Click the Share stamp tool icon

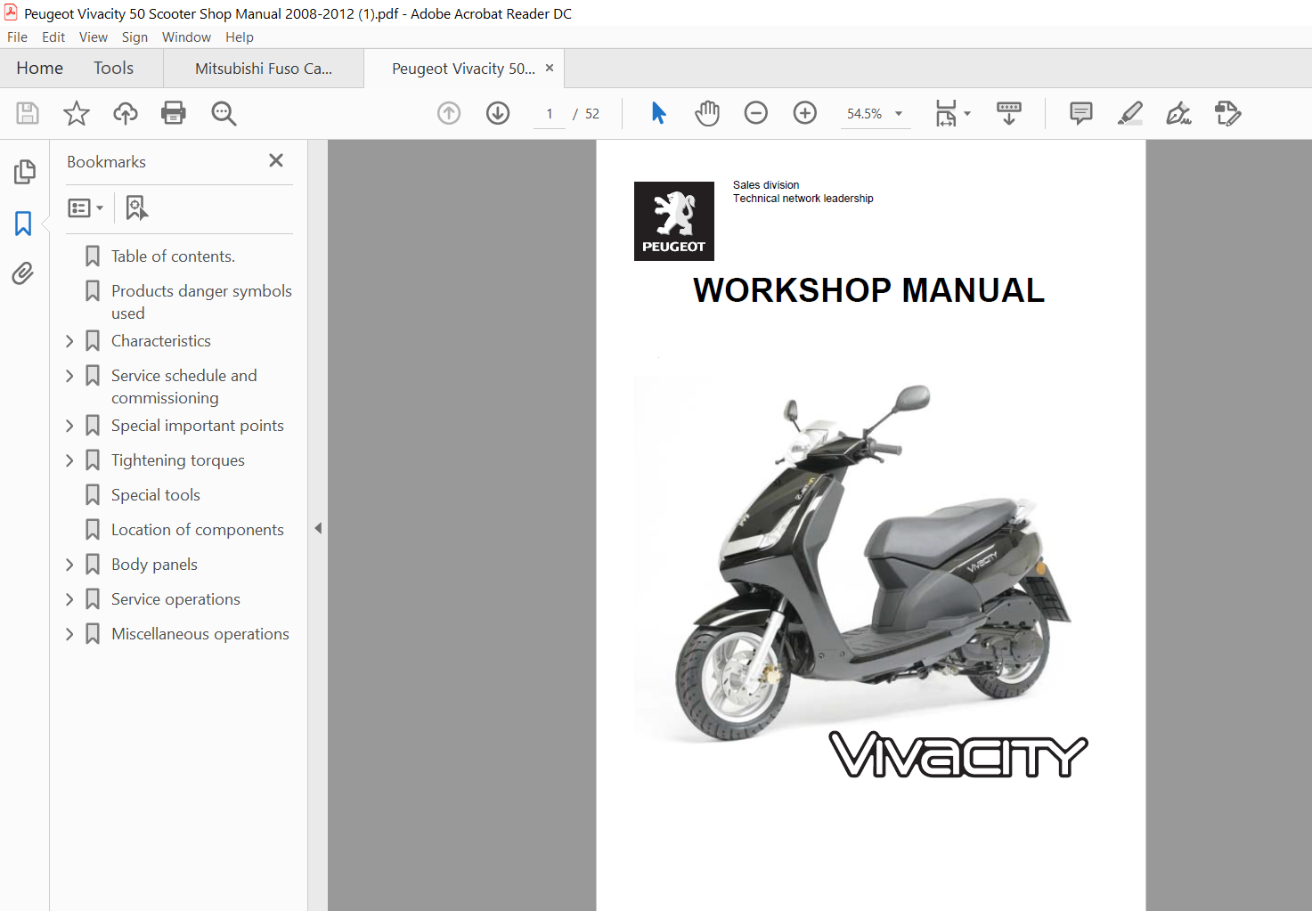pyautogui.click(x=1228, y=113)
